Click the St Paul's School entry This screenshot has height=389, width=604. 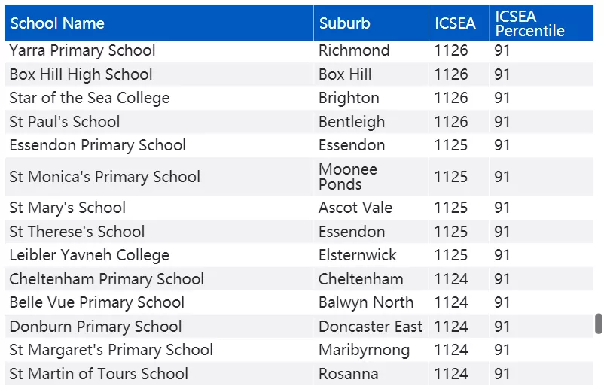click(x=64, y=122)
